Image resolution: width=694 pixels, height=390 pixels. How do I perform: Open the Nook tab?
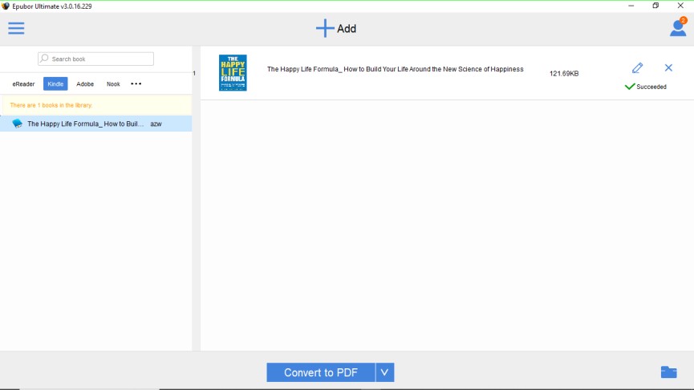pos(113,84)
